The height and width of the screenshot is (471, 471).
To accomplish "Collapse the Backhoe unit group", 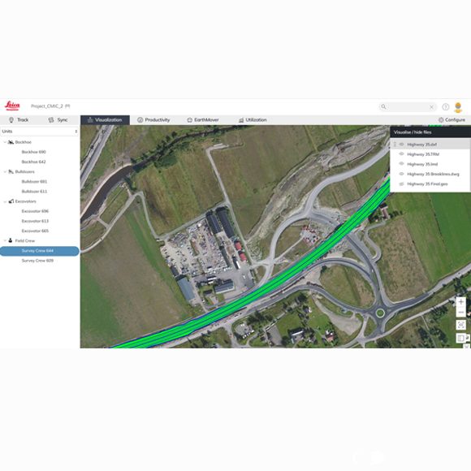I will (5, 142).
